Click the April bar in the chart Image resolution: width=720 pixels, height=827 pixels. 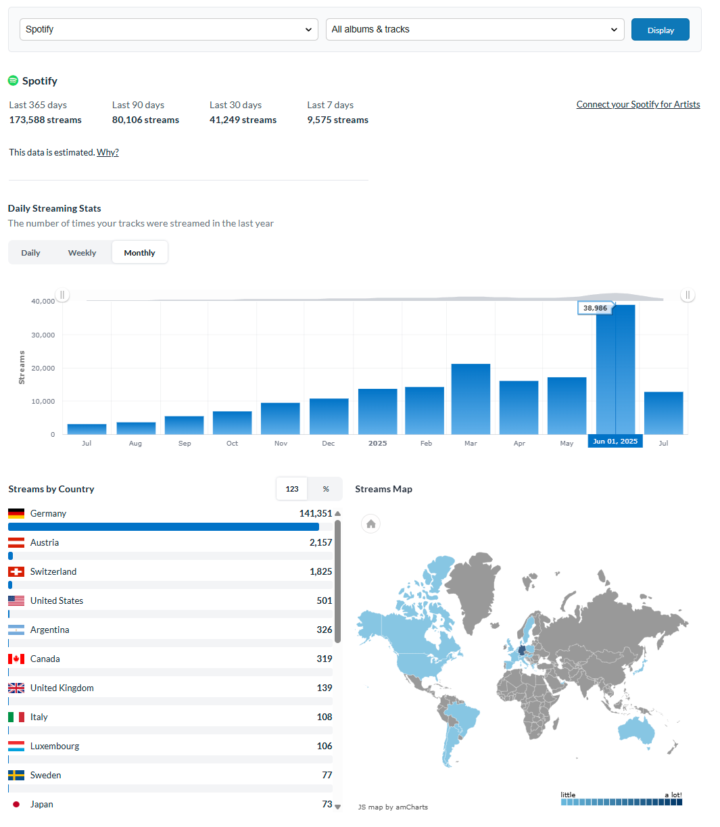[x=519, y=408]
